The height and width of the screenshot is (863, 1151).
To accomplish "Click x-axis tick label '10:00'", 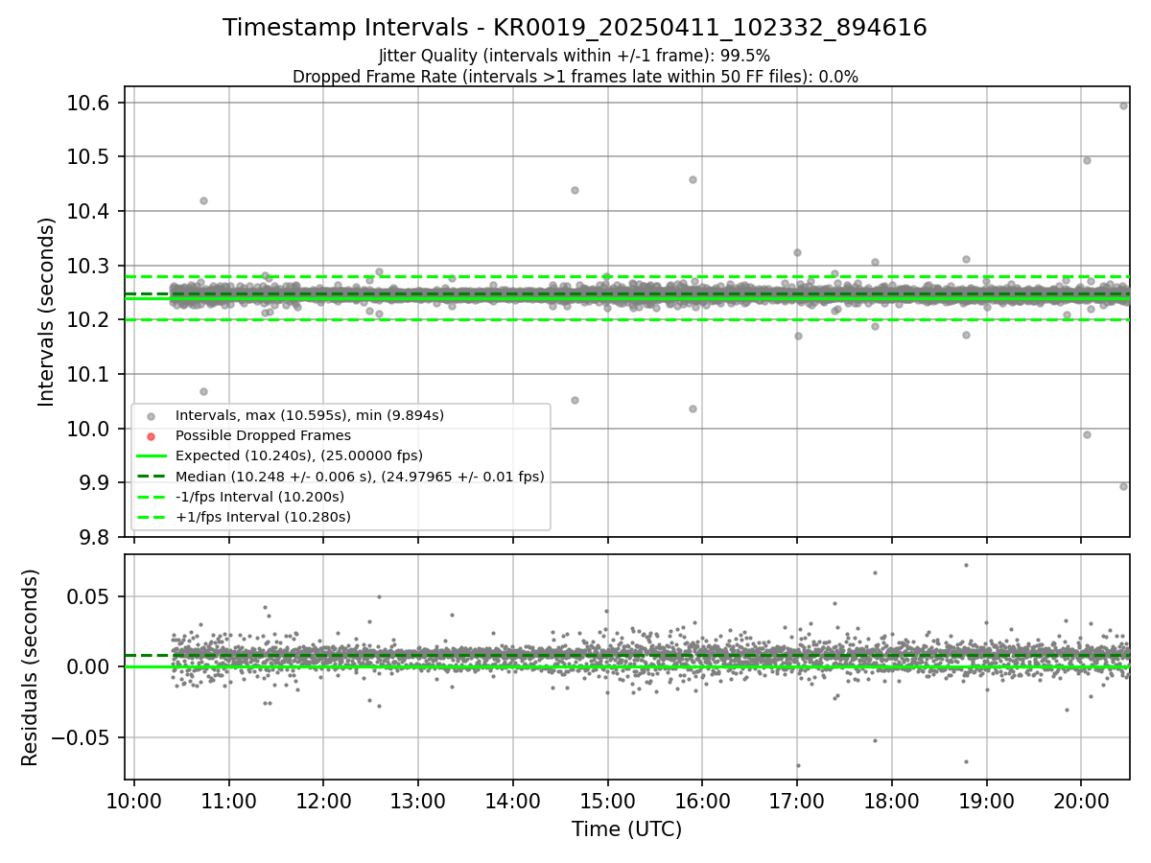I will (x=134, y=799).
